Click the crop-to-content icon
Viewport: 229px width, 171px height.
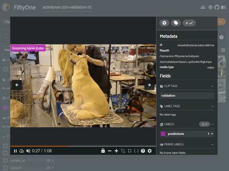point(123,151)
